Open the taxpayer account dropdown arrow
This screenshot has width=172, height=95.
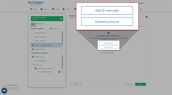144,3
